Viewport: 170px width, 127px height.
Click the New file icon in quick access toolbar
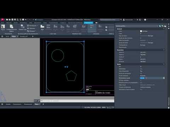7,20
